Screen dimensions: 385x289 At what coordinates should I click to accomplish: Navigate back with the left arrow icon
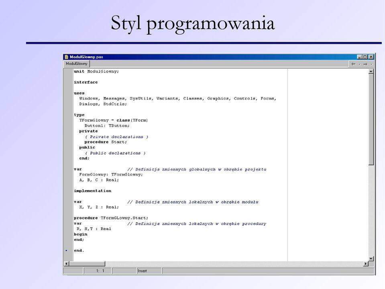353,64
